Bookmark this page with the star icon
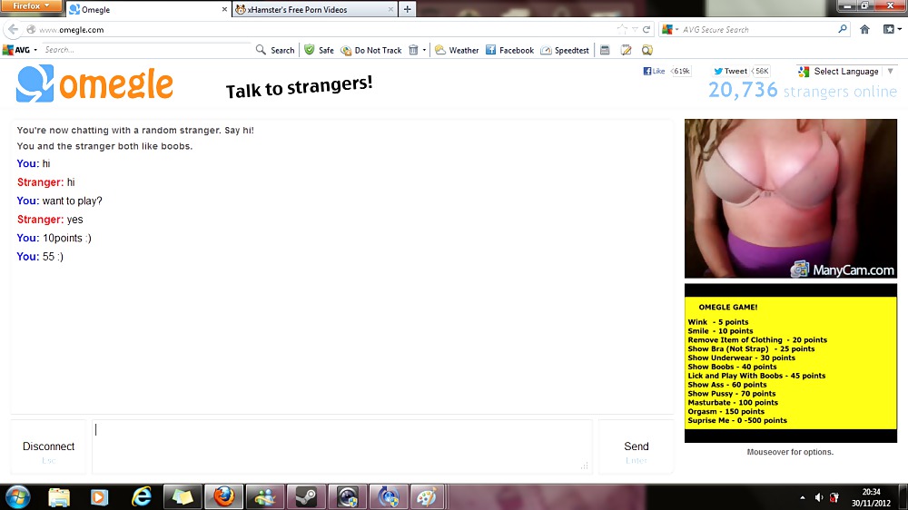 [623, 29]
